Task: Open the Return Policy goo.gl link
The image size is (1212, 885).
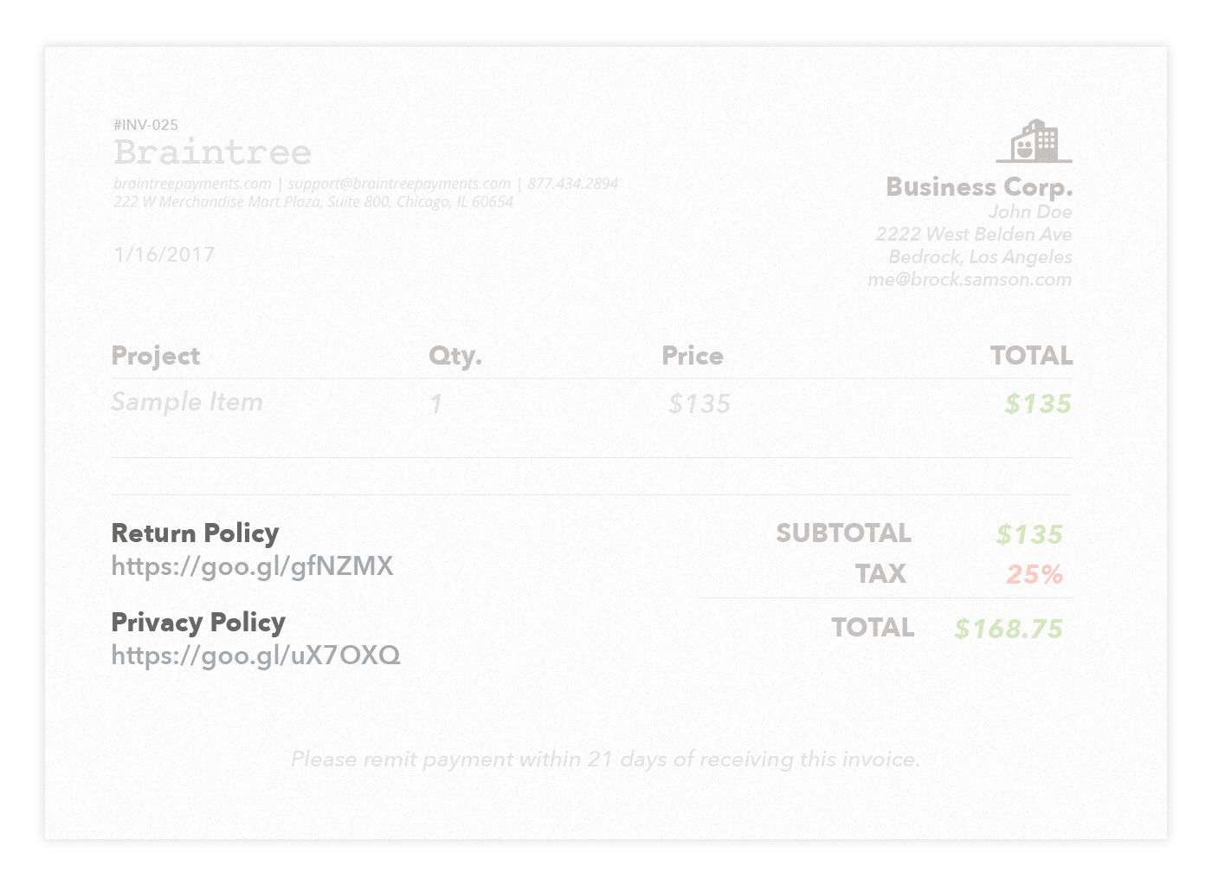Action: (252, 566)
